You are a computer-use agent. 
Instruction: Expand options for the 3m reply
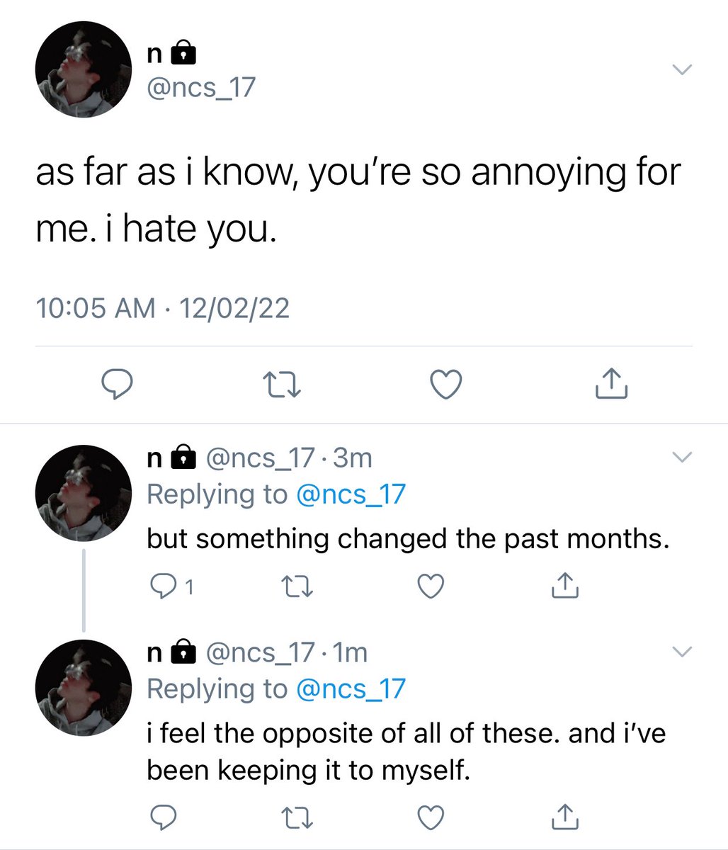[681, 457]
